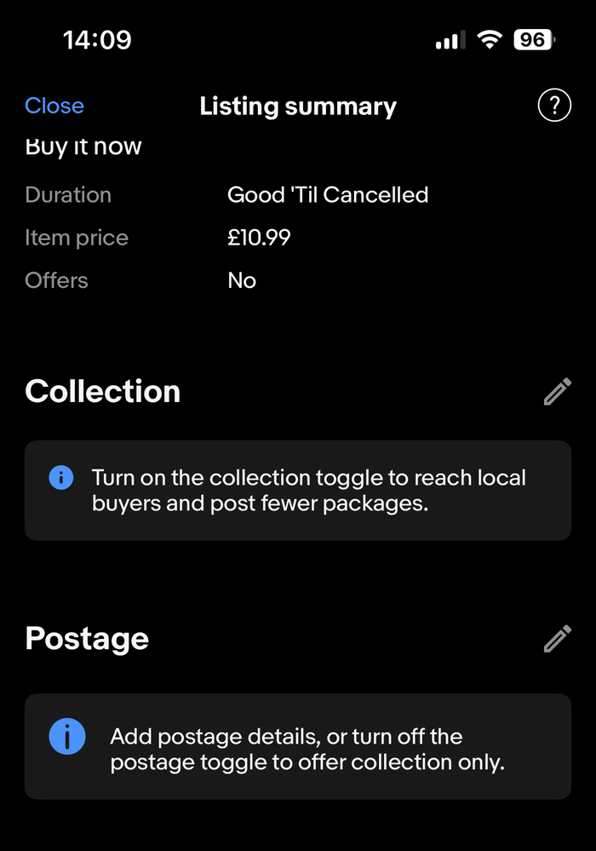Edit the Postage section with pencil icon
Screen dimensions: 596x851
point(558,638)
